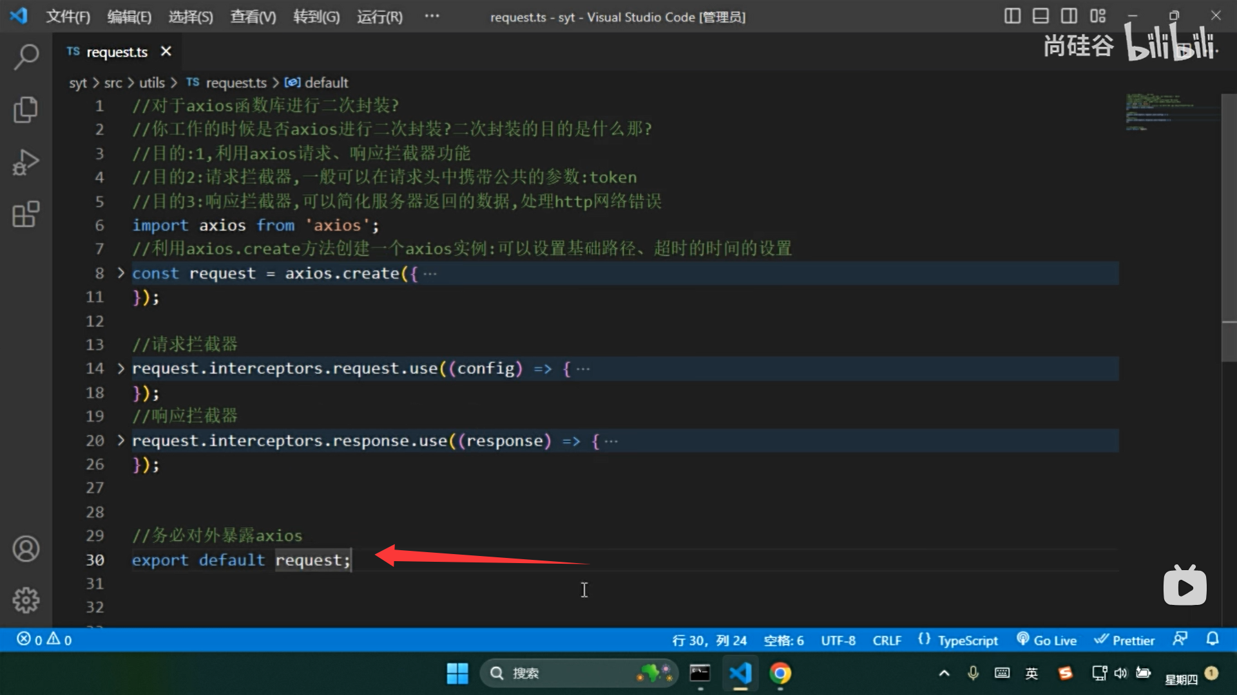Screen dimensions: 1237x695
Task: Toggle the secondary side bar layout
Action: coord(1069,16)
